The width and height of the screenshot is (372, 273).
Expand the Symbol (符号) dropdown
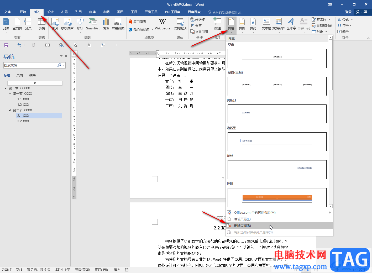350,26
